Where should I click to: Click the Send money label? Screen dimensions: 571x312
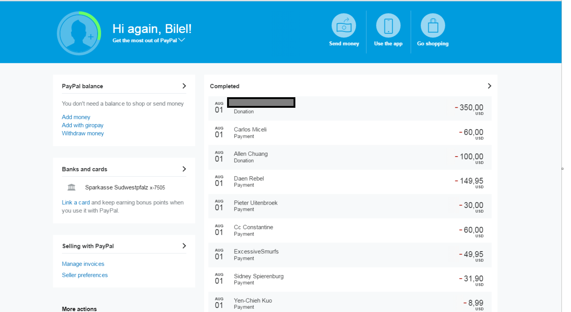pos(344,44)
